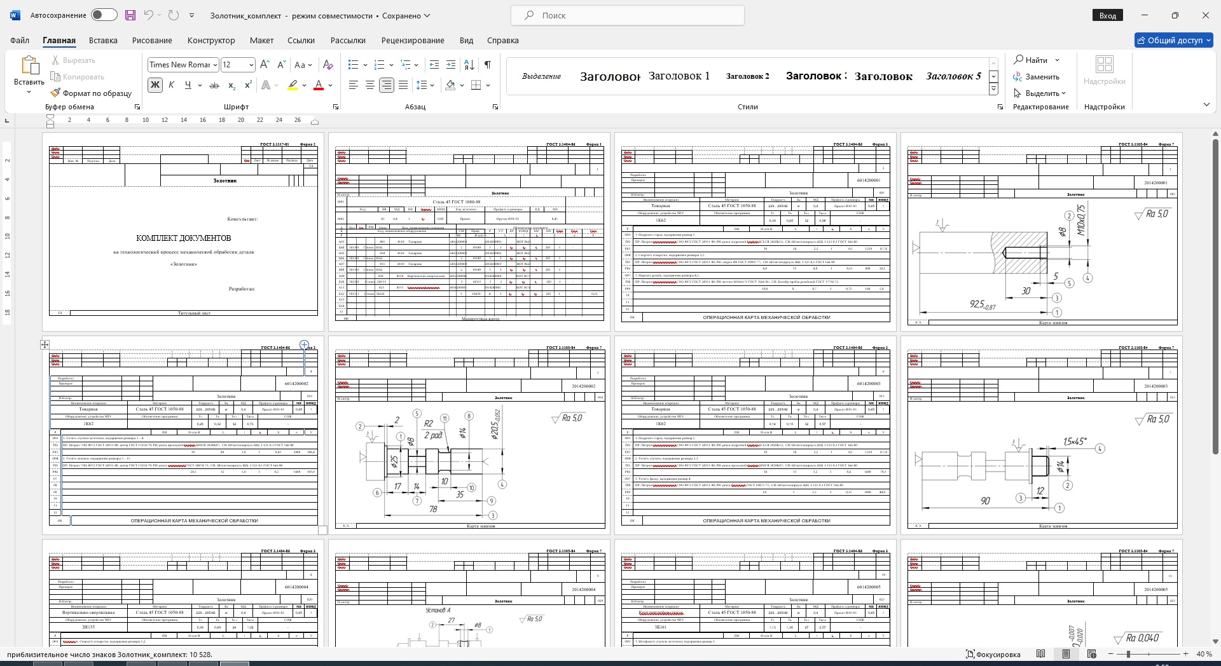
Task: Open the font name dropdown Times New Roman
Action: point(216,65)
